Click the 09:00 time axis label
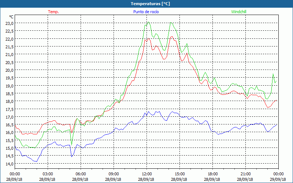This screenshot has width=293, height=183. tap(114, 174)
